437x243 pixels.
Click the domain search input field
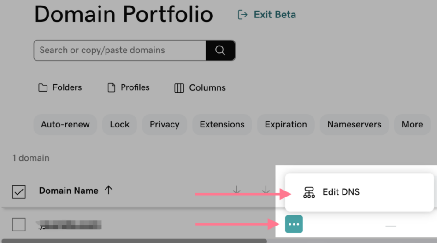point(119,51)
